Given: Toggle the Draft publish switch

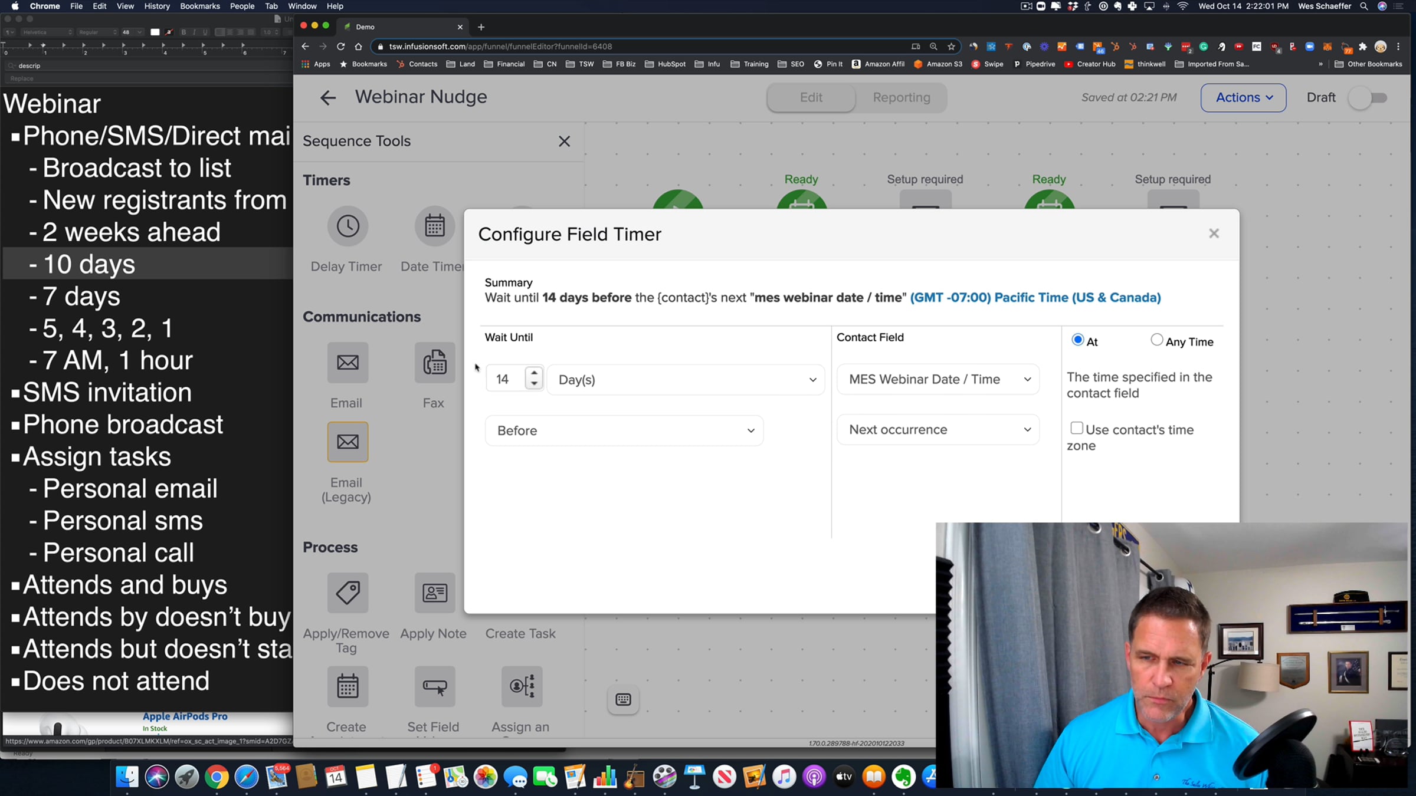Looking at the screenshot, I should tap(1369, 98).
